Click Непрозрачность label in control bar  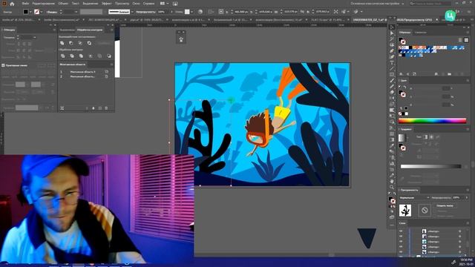145,12
